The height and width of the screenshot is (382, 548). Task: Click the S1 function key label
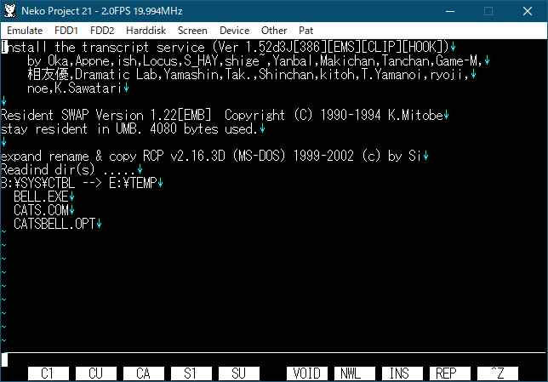[x=191, y=373]
